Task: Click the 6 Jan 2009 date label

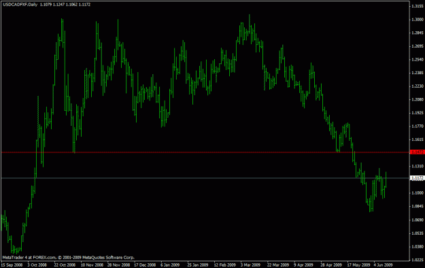Action: [170, 265]
